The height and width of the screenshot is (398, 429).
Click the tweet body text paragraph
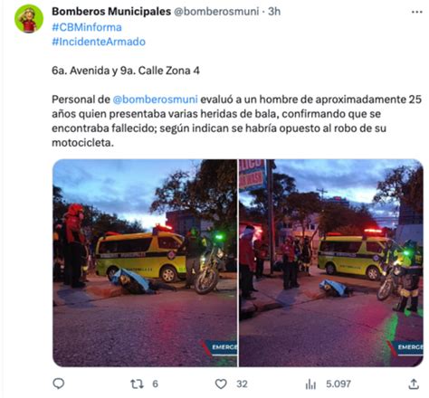point(236,121)
